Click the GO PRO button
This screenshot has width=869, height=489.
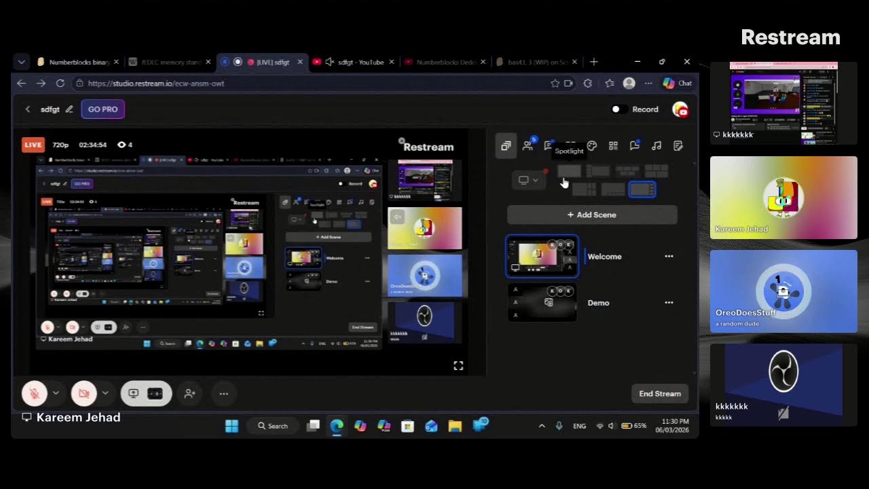pyautogui.click(x=103, y=109)
